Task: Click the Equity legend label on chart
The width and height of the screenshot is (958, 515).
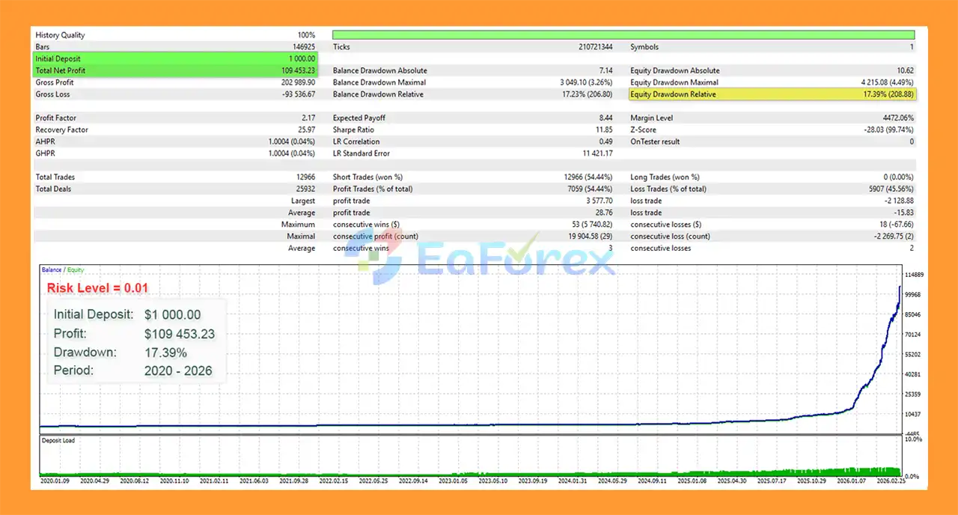Action: 74,269
